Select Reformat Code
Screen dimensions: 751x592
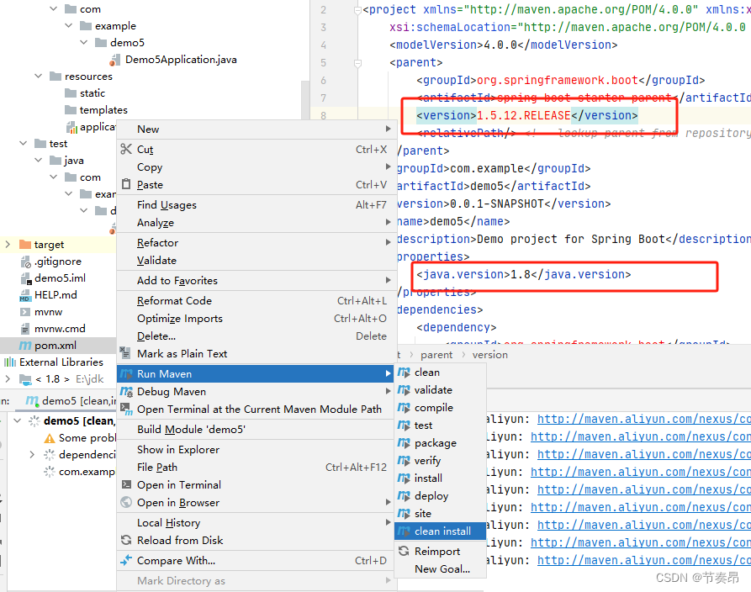[x=255, y=301]
